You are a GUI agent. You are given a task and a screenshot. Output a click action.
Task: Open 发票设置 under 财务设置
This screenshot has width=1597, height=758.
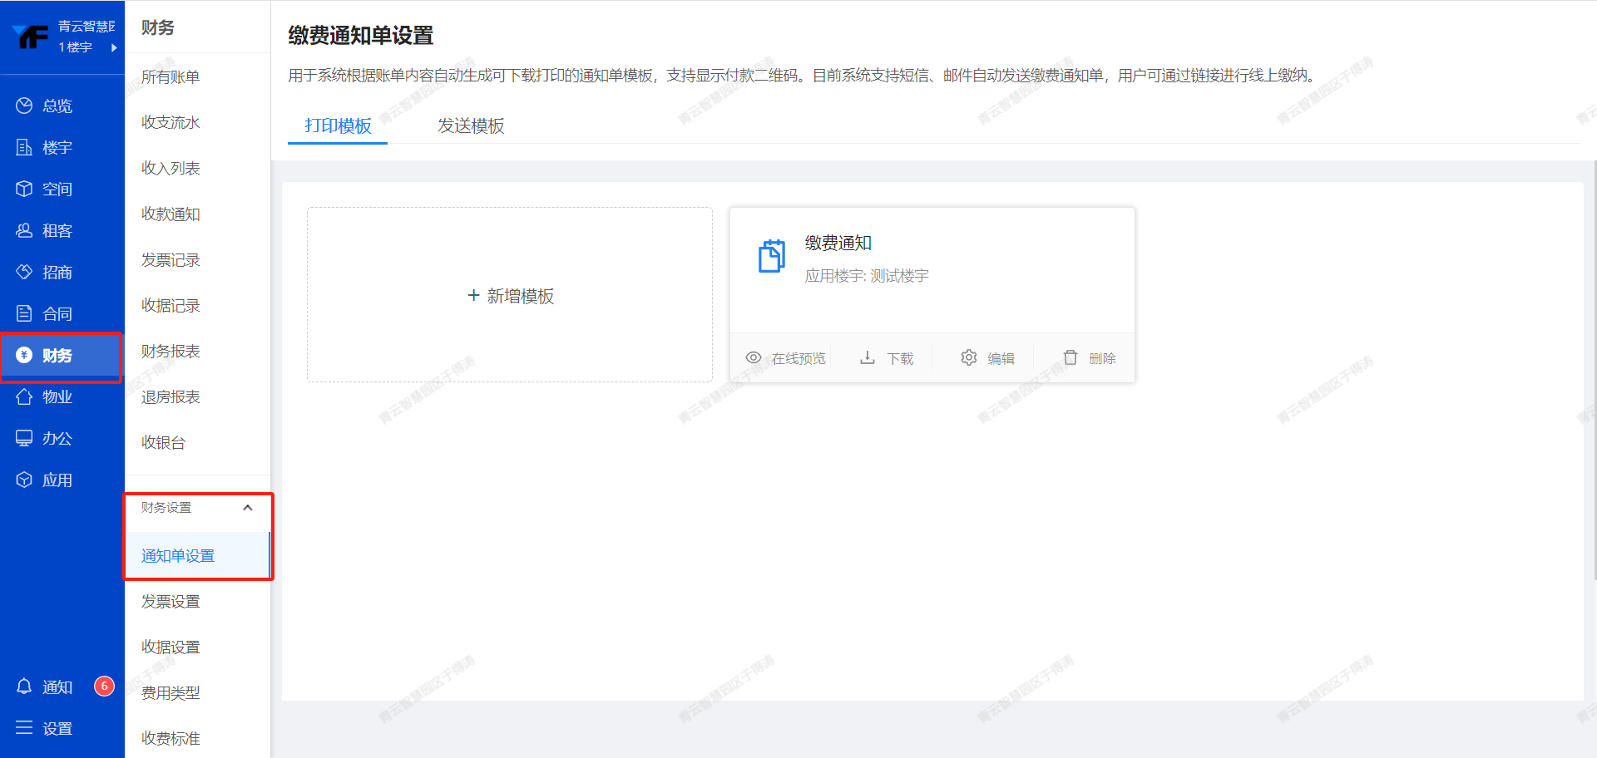pos(171,601)
